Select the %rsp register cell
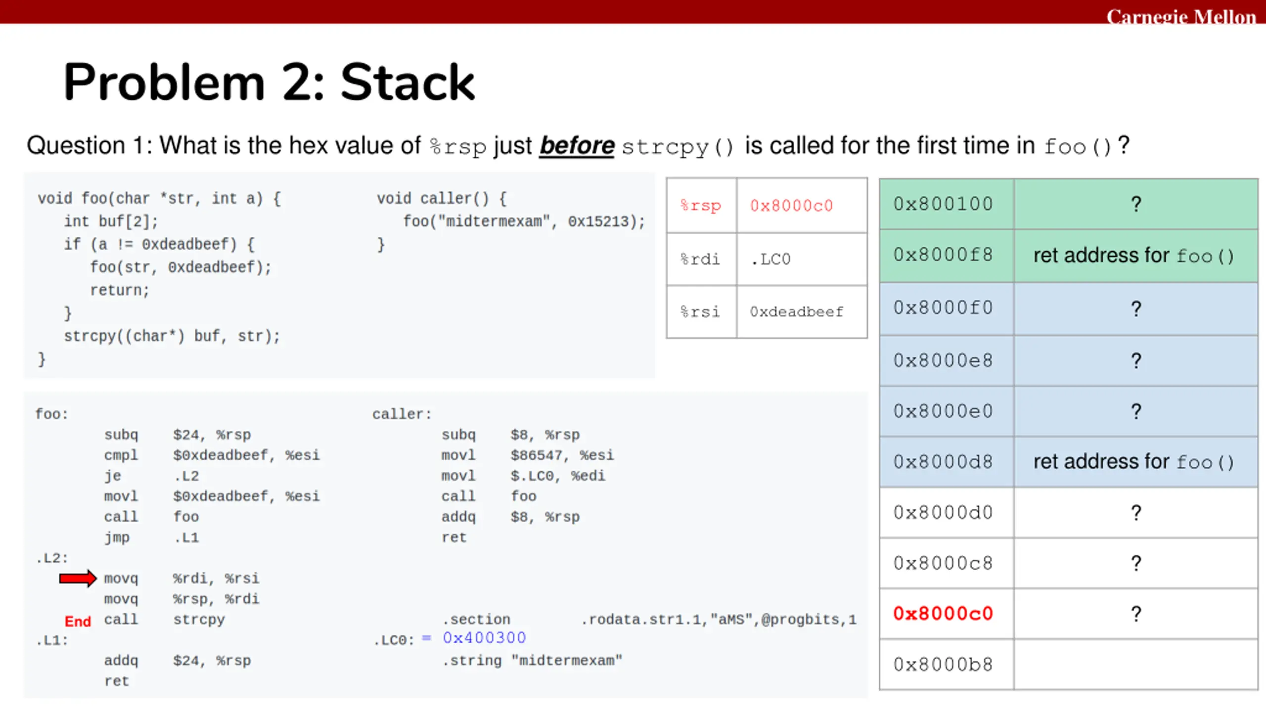The height and width of the screenshot is (712, 1266). [x=701, y=205]
